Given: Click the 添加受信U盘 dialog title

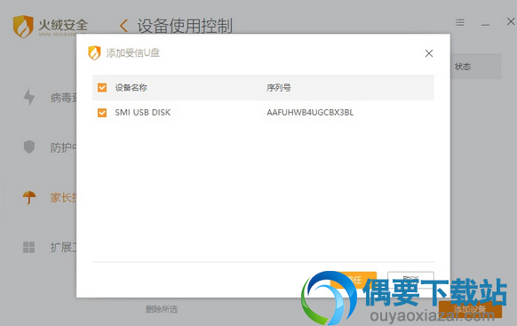Looking at the screenshot, I should point(133,52).
